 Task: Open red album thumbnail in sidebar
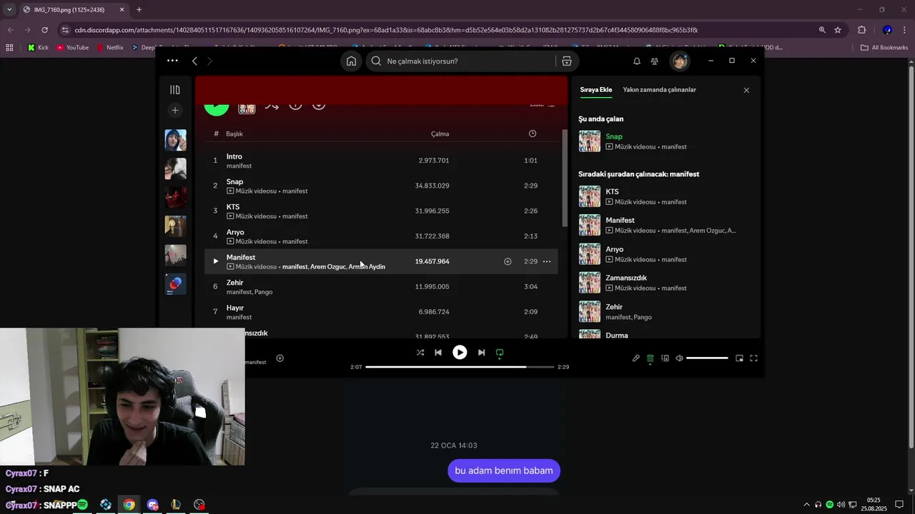pyautogui.click(x=175, y=197)
